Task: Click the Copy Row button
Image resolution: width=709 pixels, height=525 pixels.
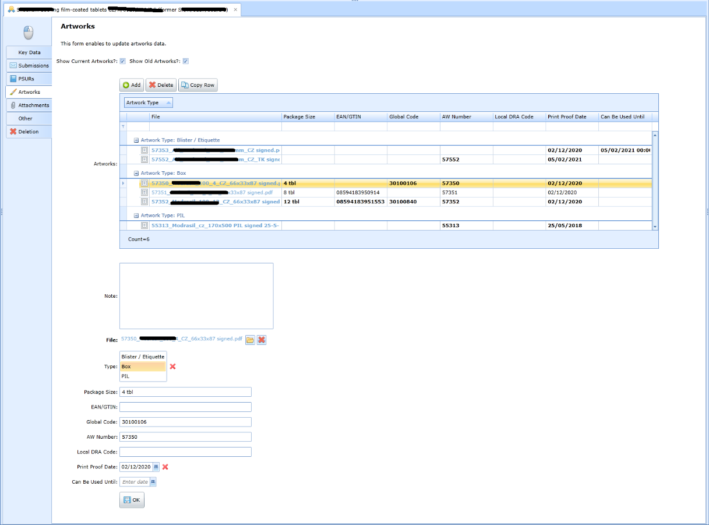Action: (x=197, y=85)
